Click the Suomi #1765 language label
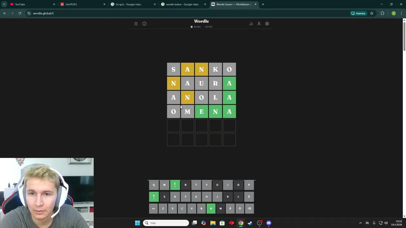 201,27
